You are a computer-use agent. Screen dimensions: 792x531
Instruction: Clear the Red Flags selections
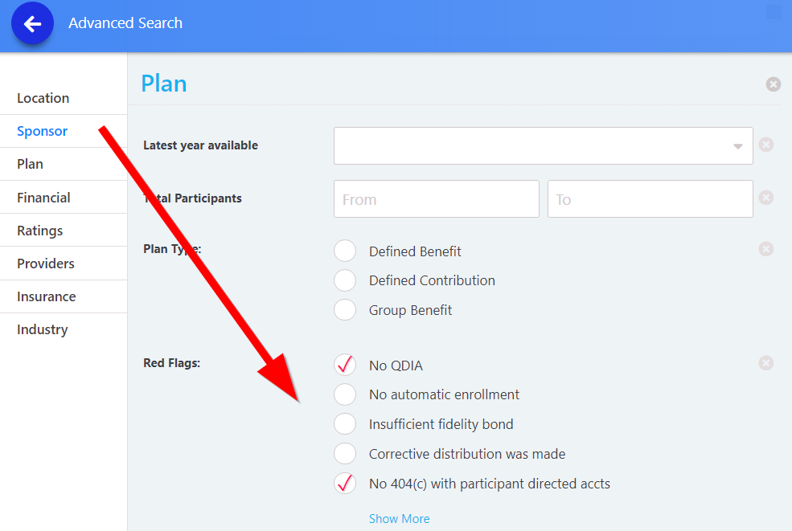coord(766,363)
